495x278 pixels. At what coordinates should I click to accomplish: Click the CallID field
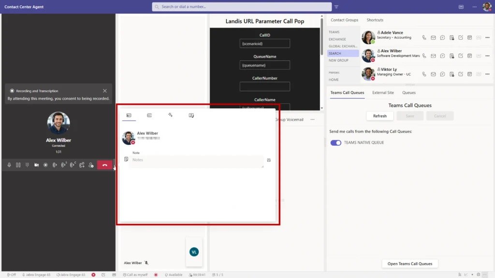[264, 43]
